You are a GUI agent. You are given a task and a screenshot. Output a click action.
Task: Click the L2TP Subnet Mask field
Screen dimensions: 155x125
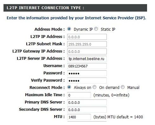[x=87, y=44]
